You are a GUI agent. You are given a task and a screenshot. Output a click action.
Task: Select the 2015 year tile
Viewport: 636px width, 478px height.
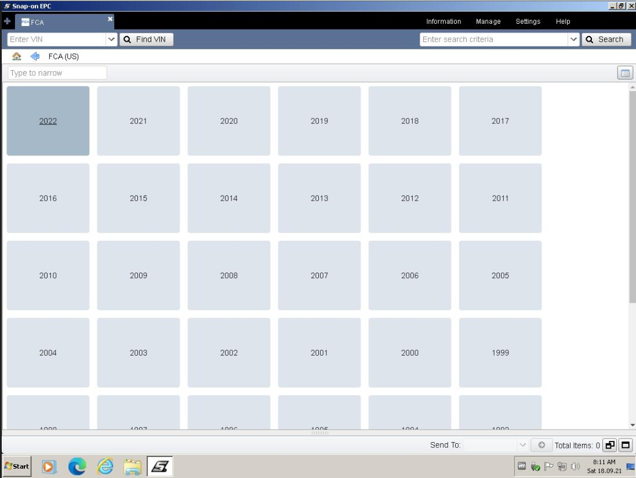tap(139, 198)
